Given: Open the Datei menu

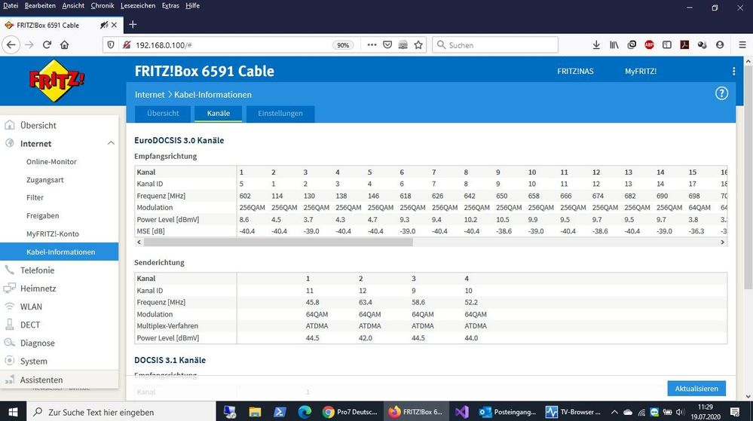Looking at the screenshot, I should click(11, 6).
